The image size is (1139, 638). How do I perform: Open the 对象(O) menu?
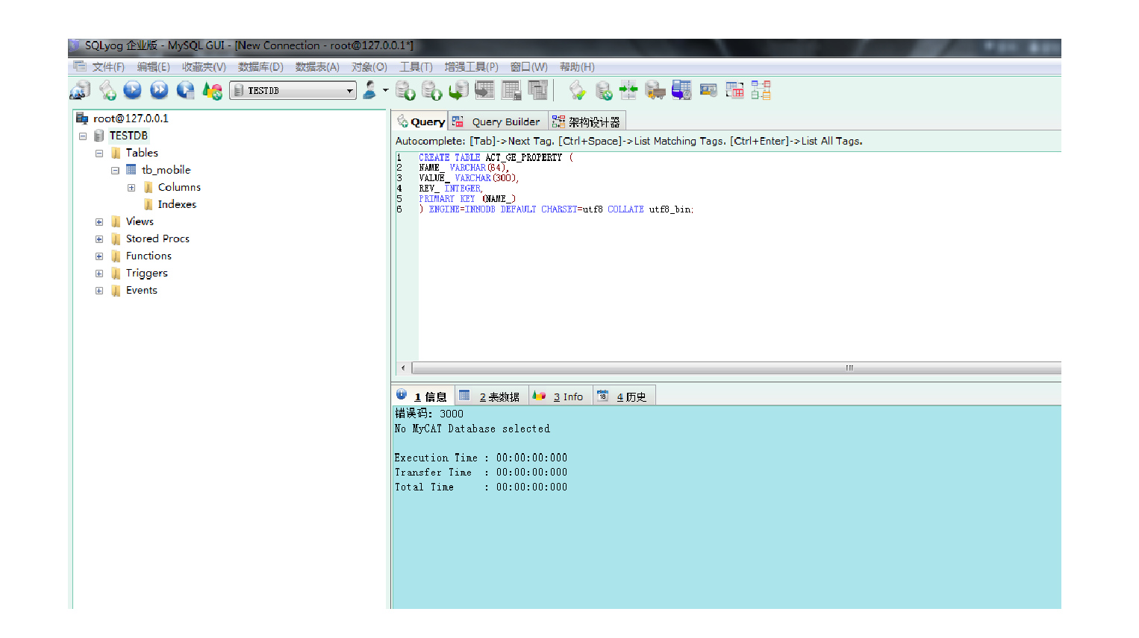click(369, 67)
